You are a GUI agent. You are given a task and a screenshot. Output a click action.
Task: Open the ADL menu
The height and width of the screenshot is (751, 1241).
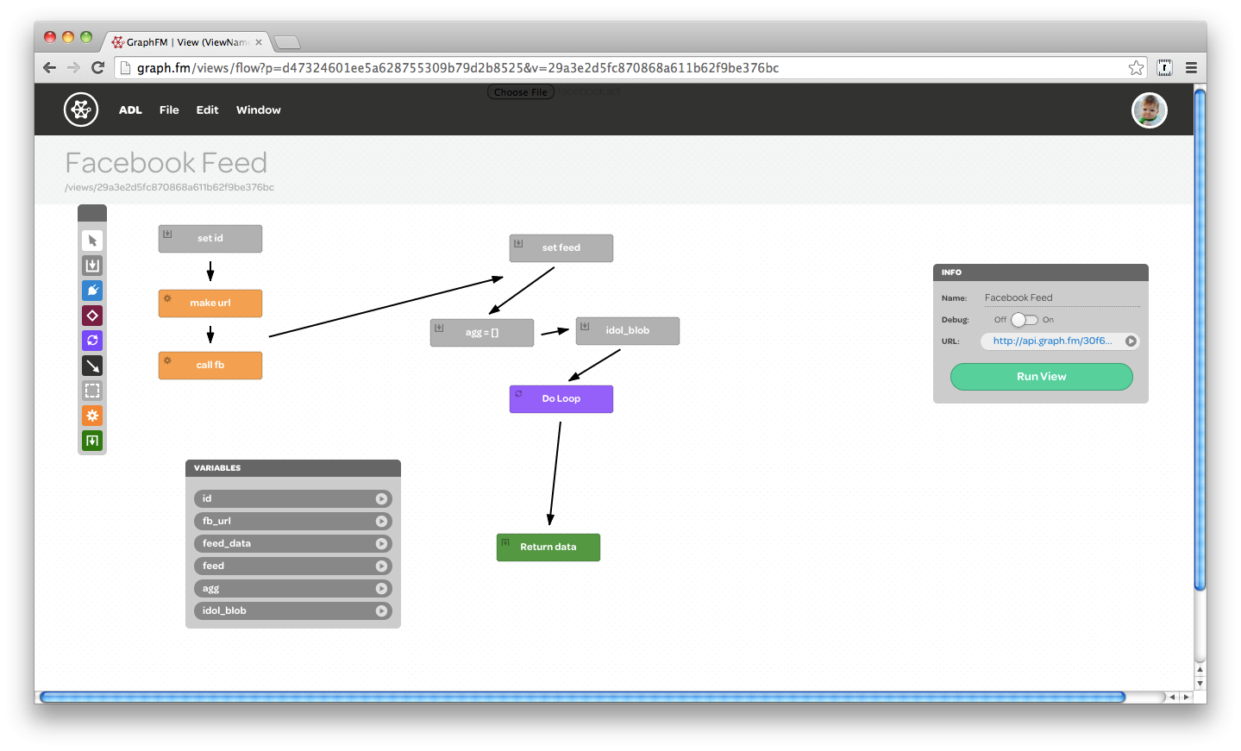[130, 110]
